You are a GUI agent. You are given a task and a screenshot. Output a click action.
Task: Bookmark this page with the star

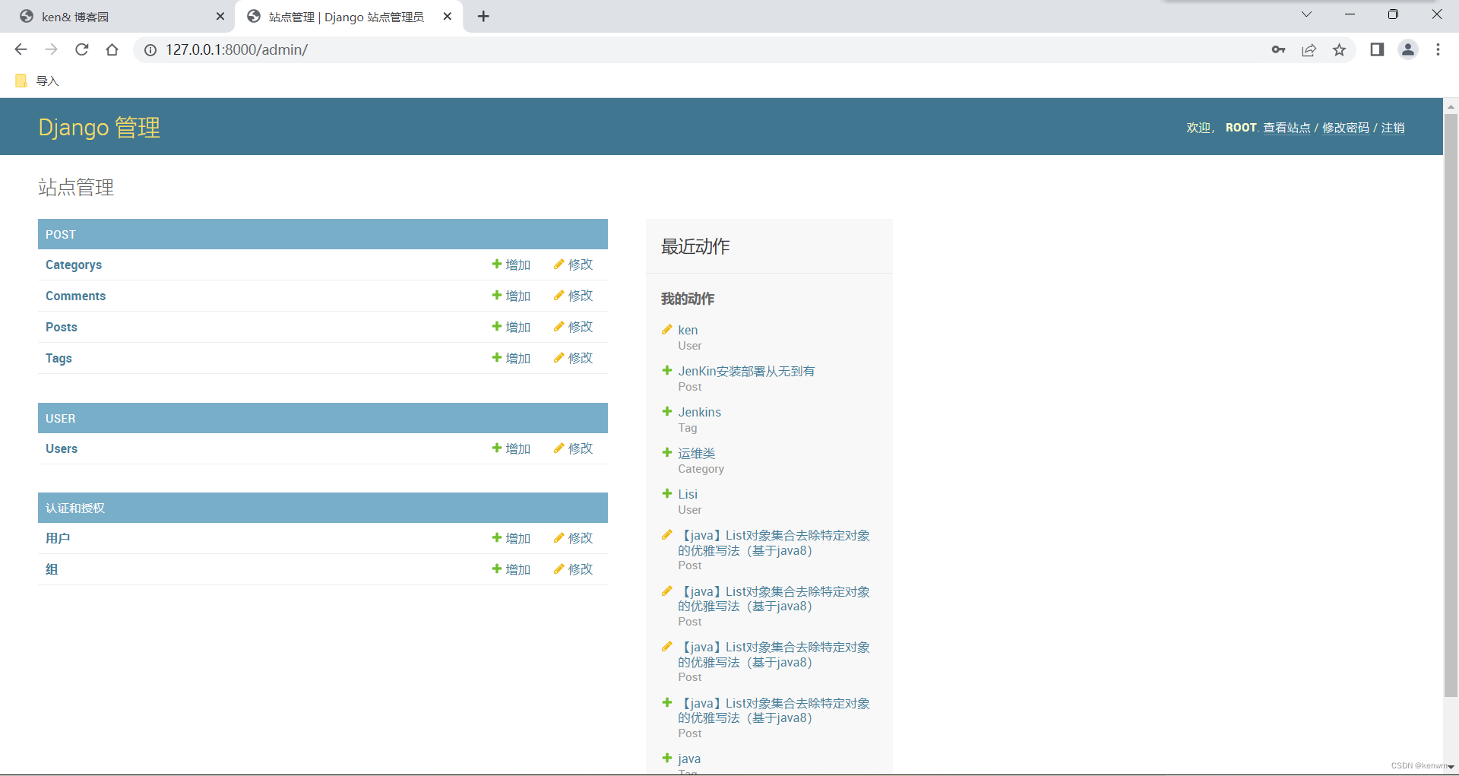[x=1339, y=49]
